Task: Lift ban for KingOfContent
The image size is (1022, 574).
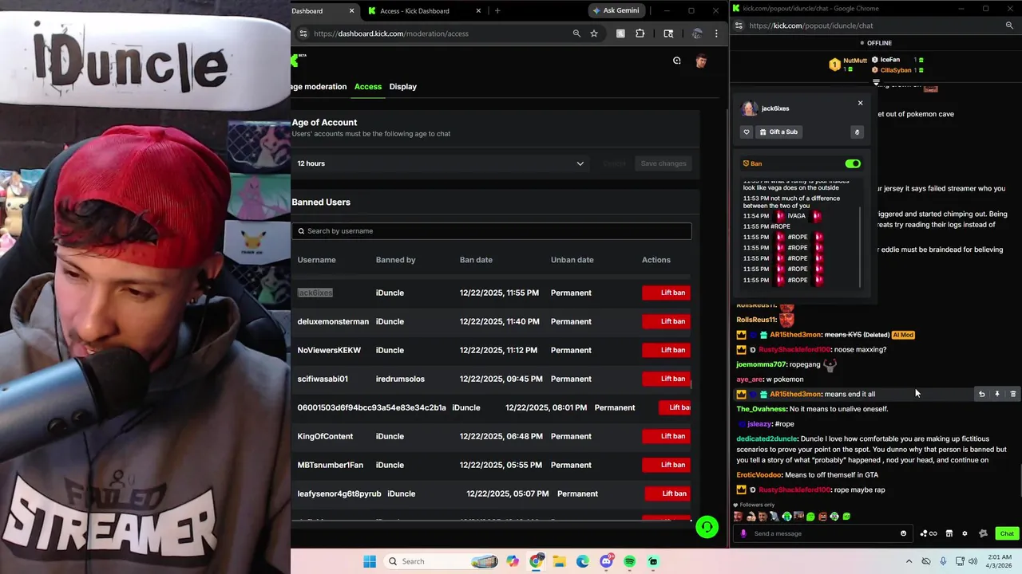Action: [x=666, y=436]
